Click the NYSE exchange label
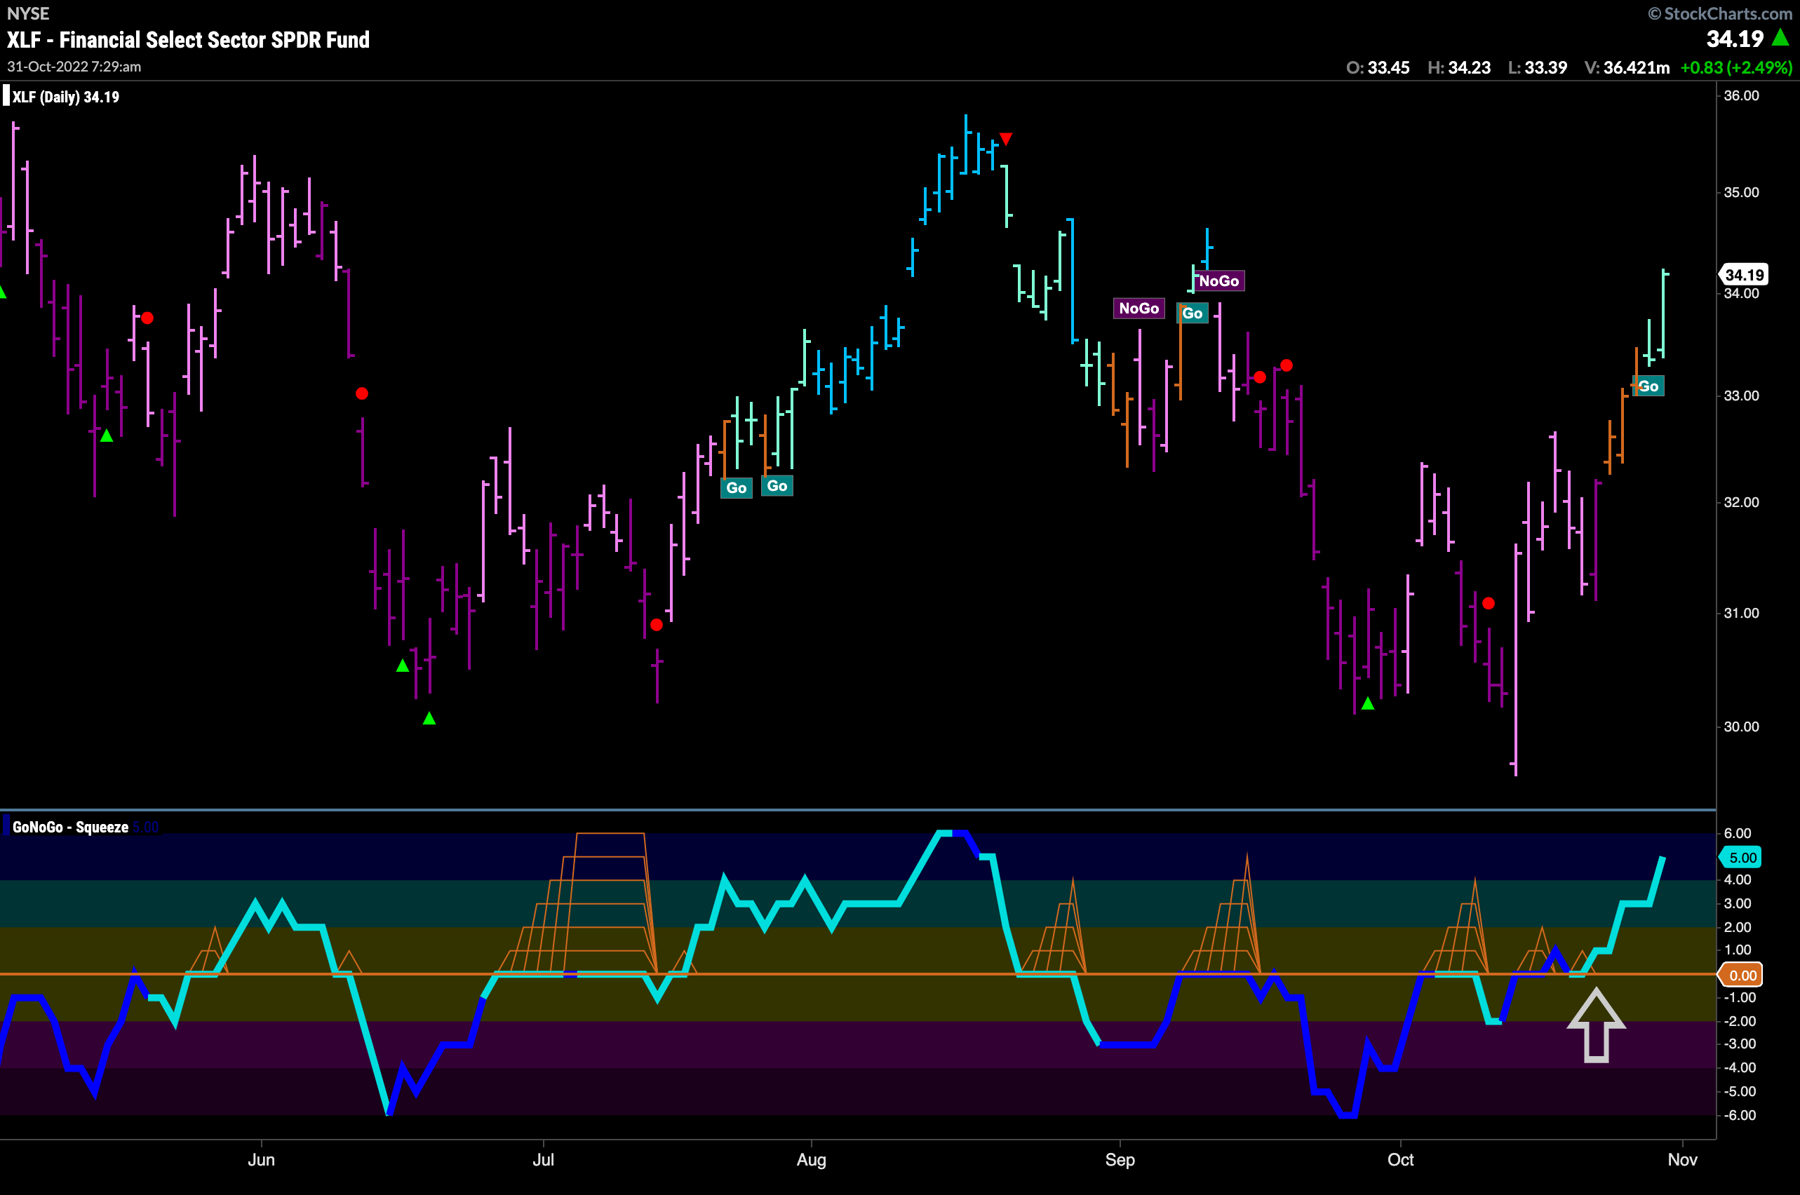Image resolution: width=1800 pixels, height=1195 pixels. point(27,14)
